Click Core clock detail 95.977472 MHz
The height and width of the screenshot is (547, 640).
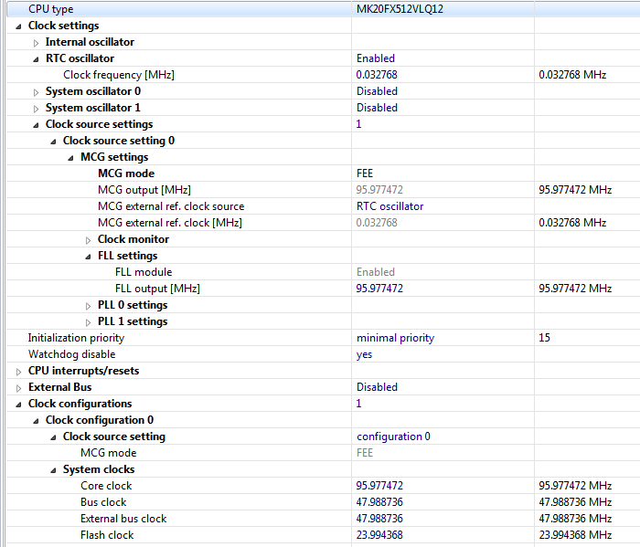pos(575,486)
